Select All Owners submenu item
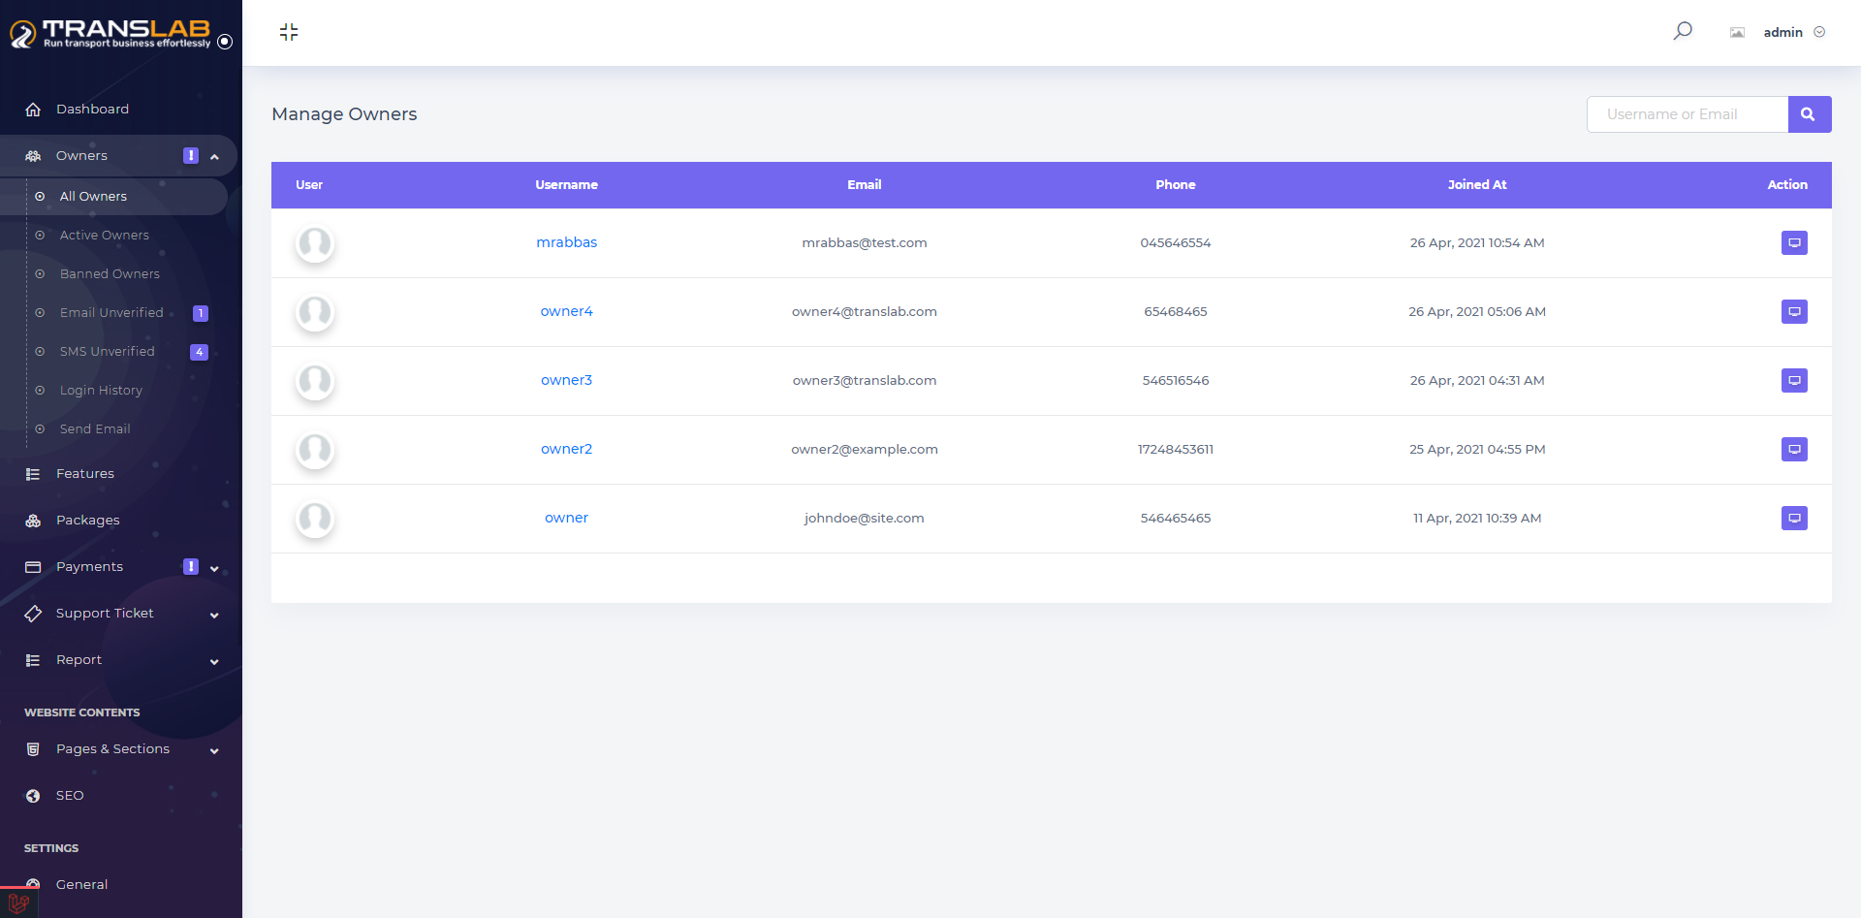Image resolution: width=1861 pixels, height=918 pixels. pyautogui.click(x=93, y=197)
